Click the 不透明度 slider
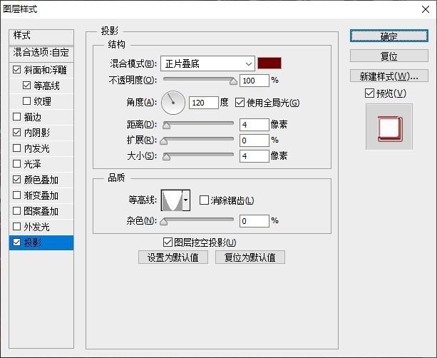Image resolution: width=437 pixels, height=358 pixels. point(200,81)
